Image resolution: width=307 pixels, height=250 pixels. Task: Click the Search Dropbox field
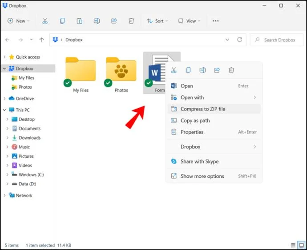pyautogui.click(x=276, y=40)
